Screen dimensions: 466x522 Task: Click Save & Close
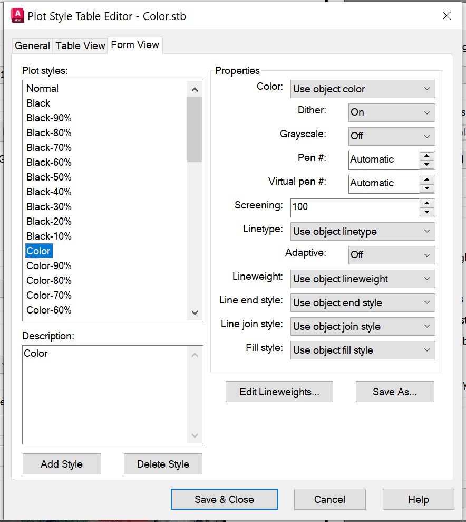tap(224, 499)
